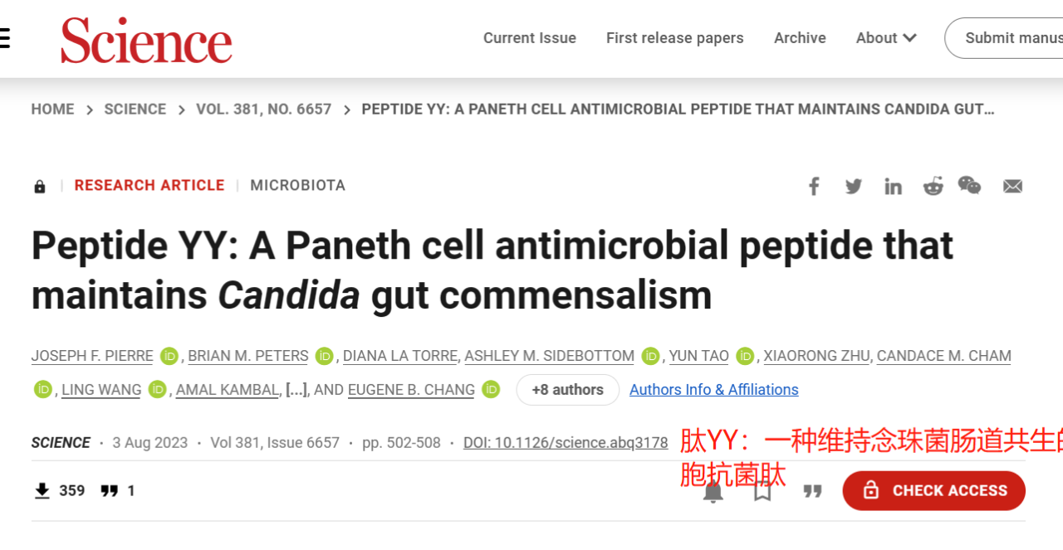Open Joseph F. Pierre's ORCID iD icon
1063x550 pixels.
pos(169,356)
